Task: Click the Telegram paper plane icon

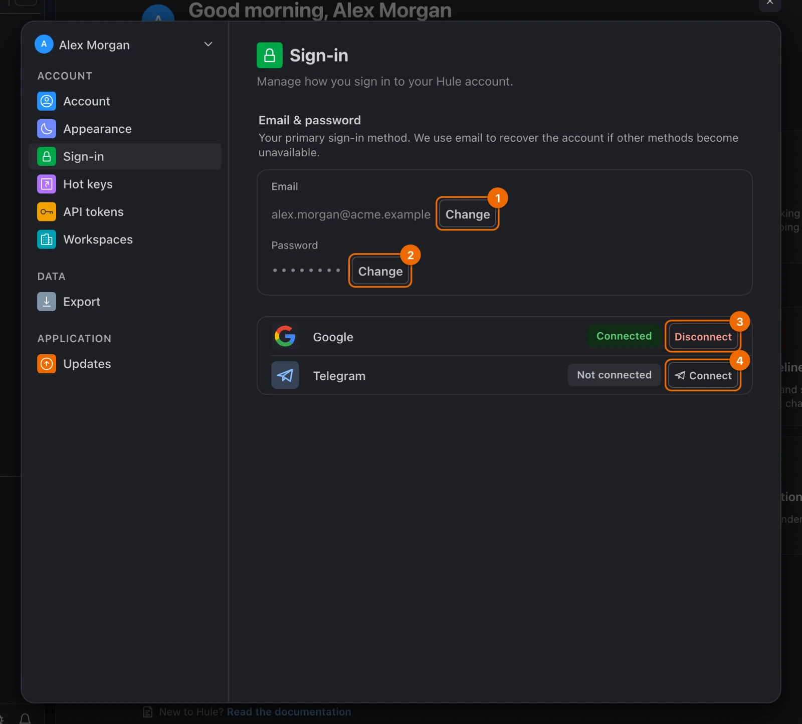Action: (x=285, y=375)
